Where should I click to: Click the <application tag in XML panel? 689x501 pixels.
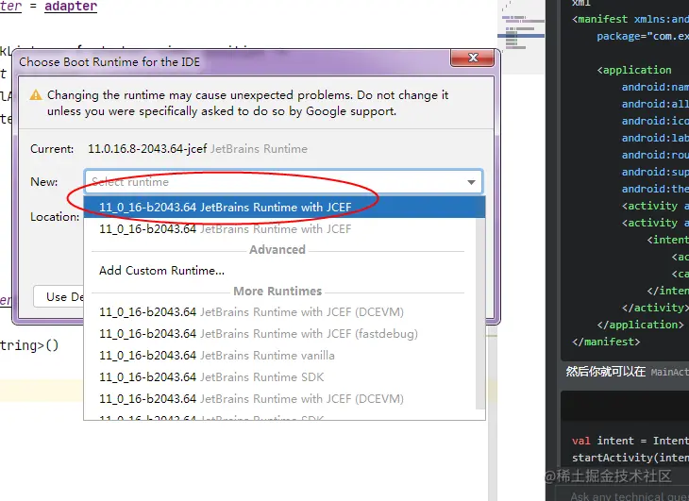click(634, 70)
